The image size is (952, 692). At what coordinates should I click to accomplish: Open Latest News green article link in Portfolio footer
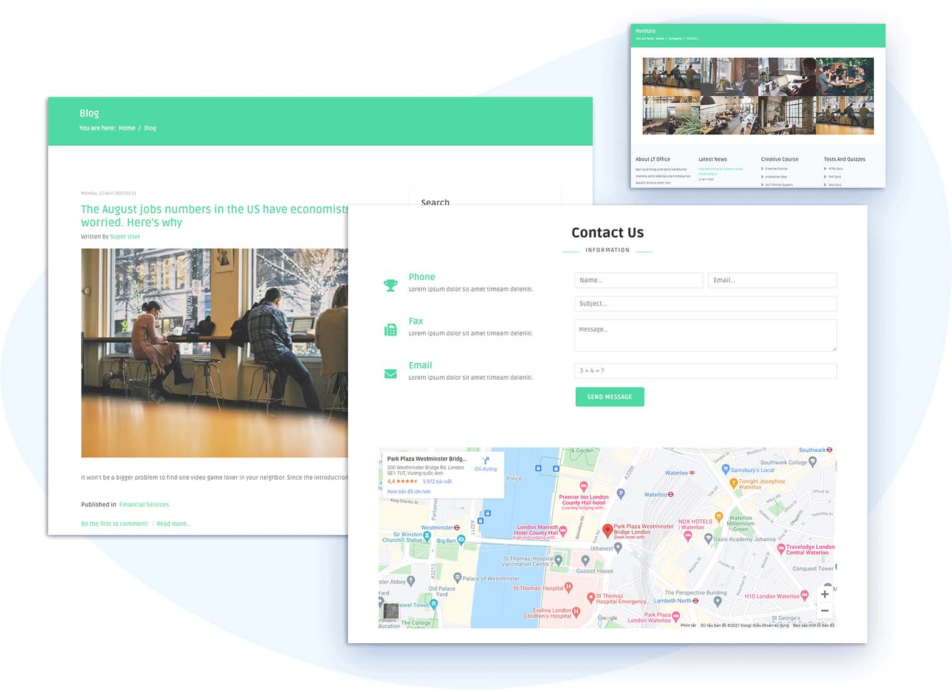coord(720,171)
